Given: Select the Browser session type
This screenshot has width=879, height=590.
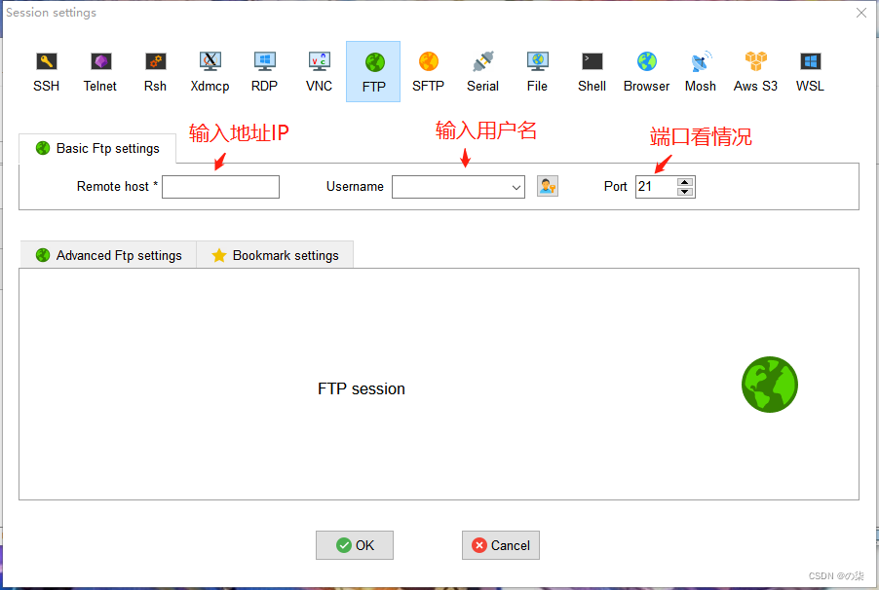Looking at the screenshot, I should (645, 68).
